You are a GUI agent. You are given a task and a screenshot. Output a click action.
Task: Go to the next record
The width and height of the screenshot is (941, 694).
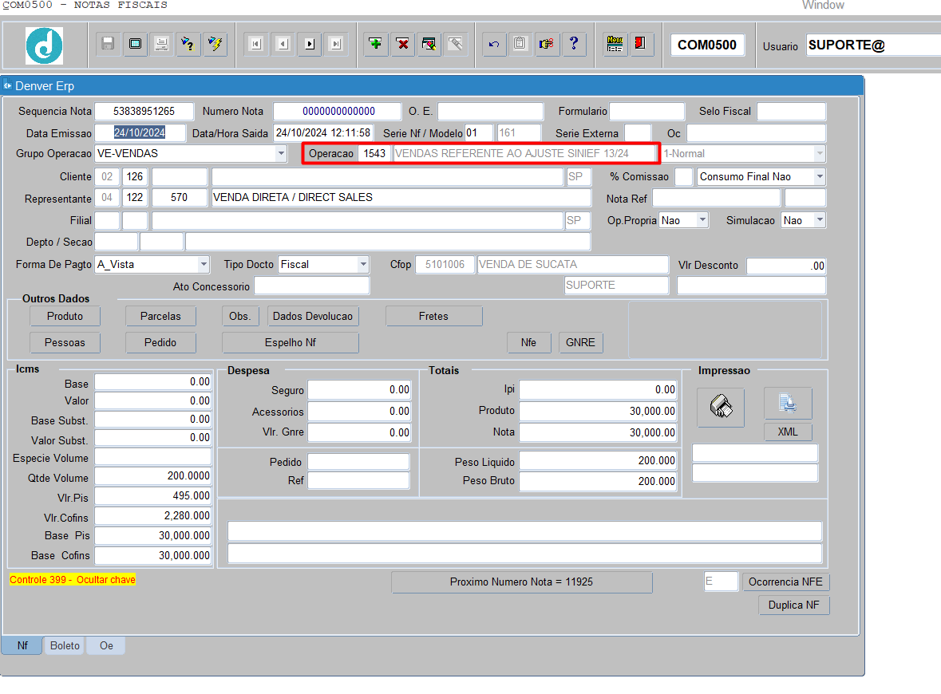[310, 44]
